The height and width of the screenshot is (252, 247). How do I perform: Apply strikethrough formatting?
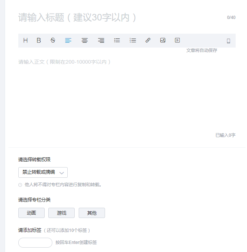pos(53,41)
